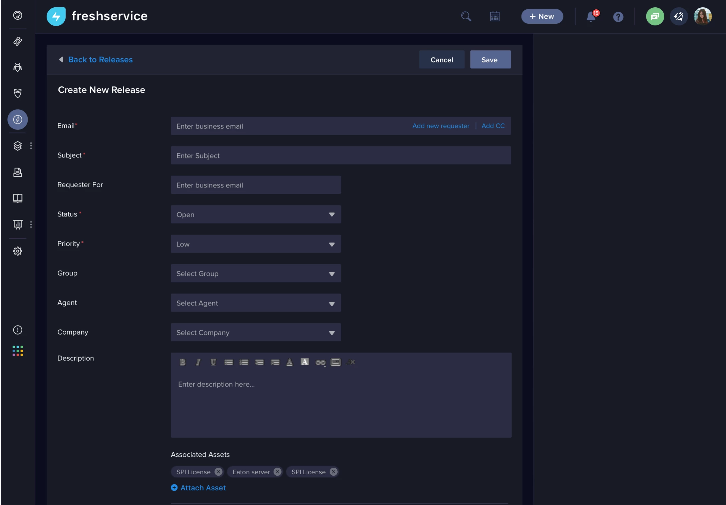Click the wand icon beside the avatar

coord(679,16)
